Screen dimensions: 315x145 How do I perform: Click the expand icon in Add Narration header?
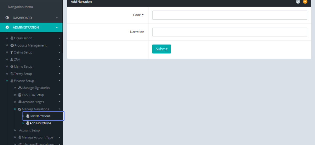pyautogui.click(x=298, y=2)
